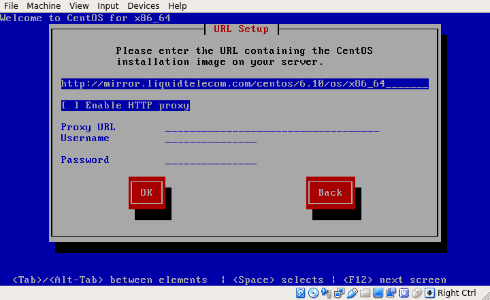Click the Proxy URL input field
The height and width of the screenshot is (300, 490).
(x=272, y=127)
